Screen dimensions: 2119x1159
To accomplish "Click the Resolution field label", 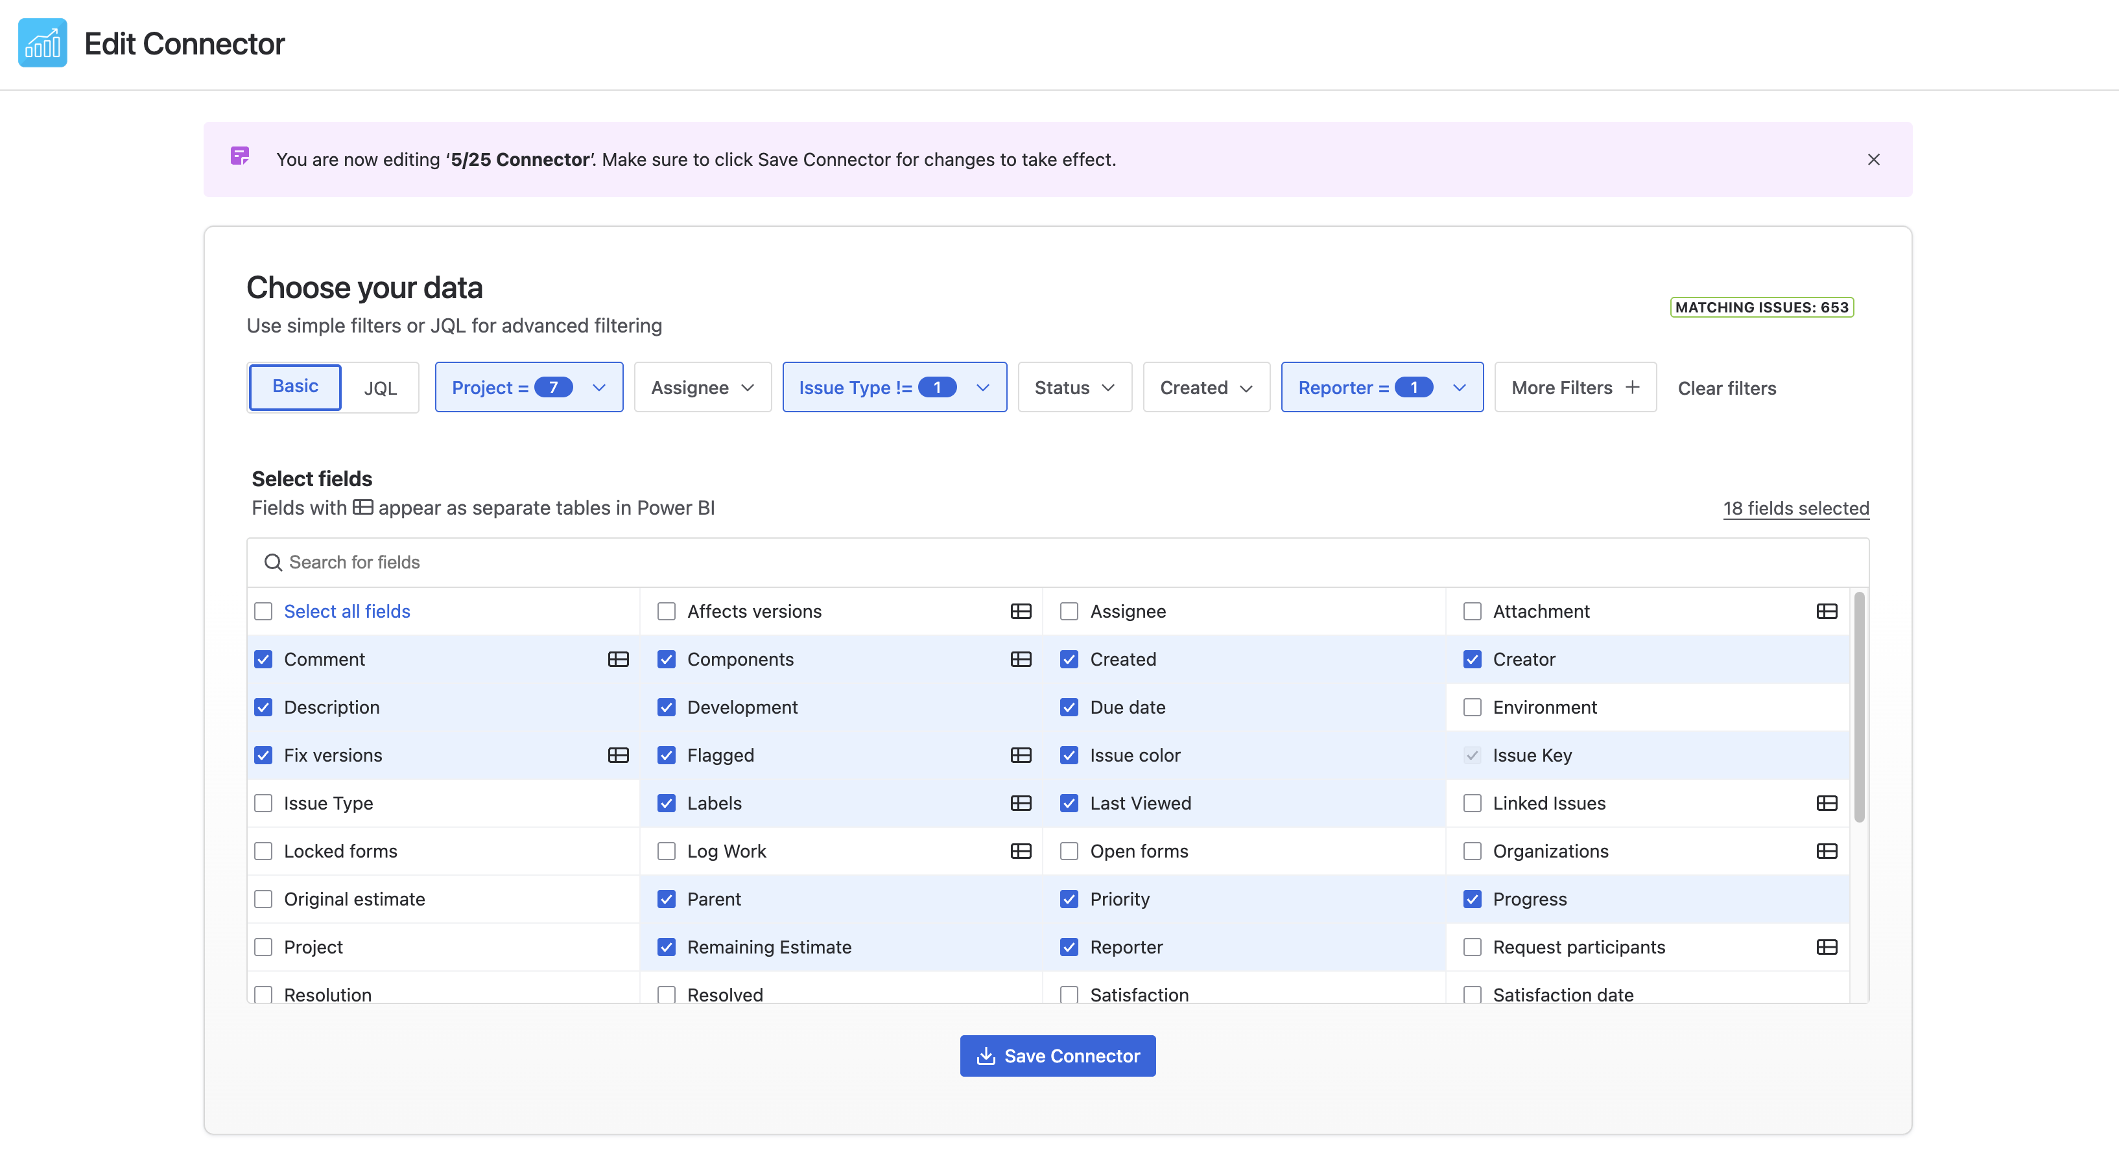I will (x=327, y=994).
